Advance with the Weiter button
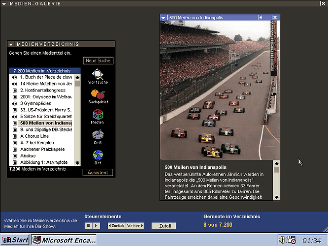Image resolution: width=328 pixels, height=246 pixels. tap(135, 226)
